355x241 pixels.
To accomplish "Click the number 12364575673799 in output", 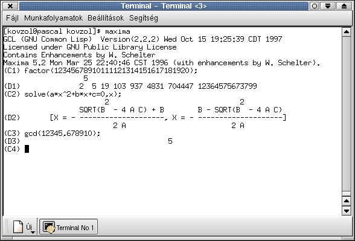I will [x=227, y=86].
